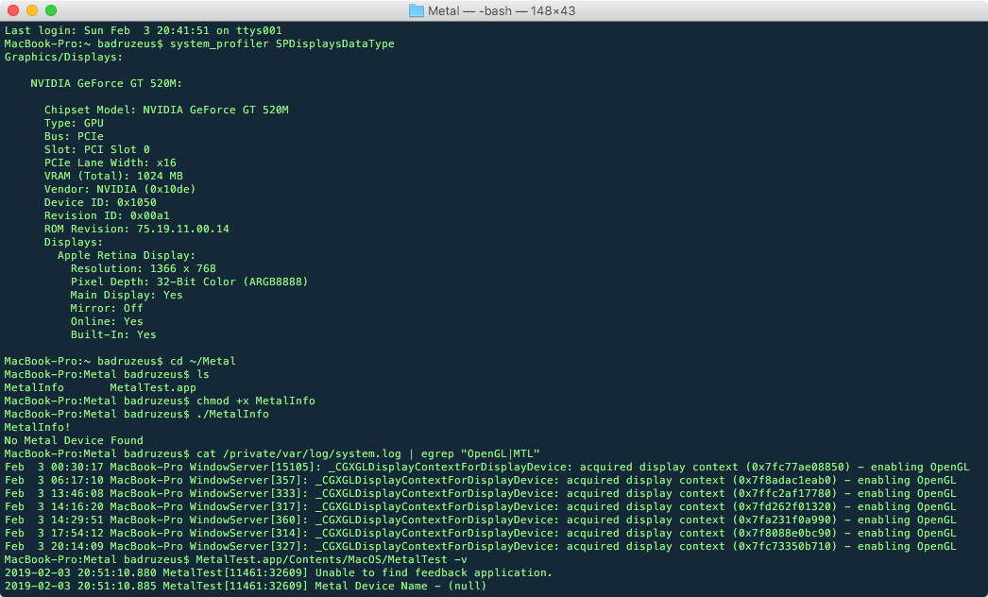
Task: Click the 'Slot: PCI Slot 0' line
Action: [97, 149]
